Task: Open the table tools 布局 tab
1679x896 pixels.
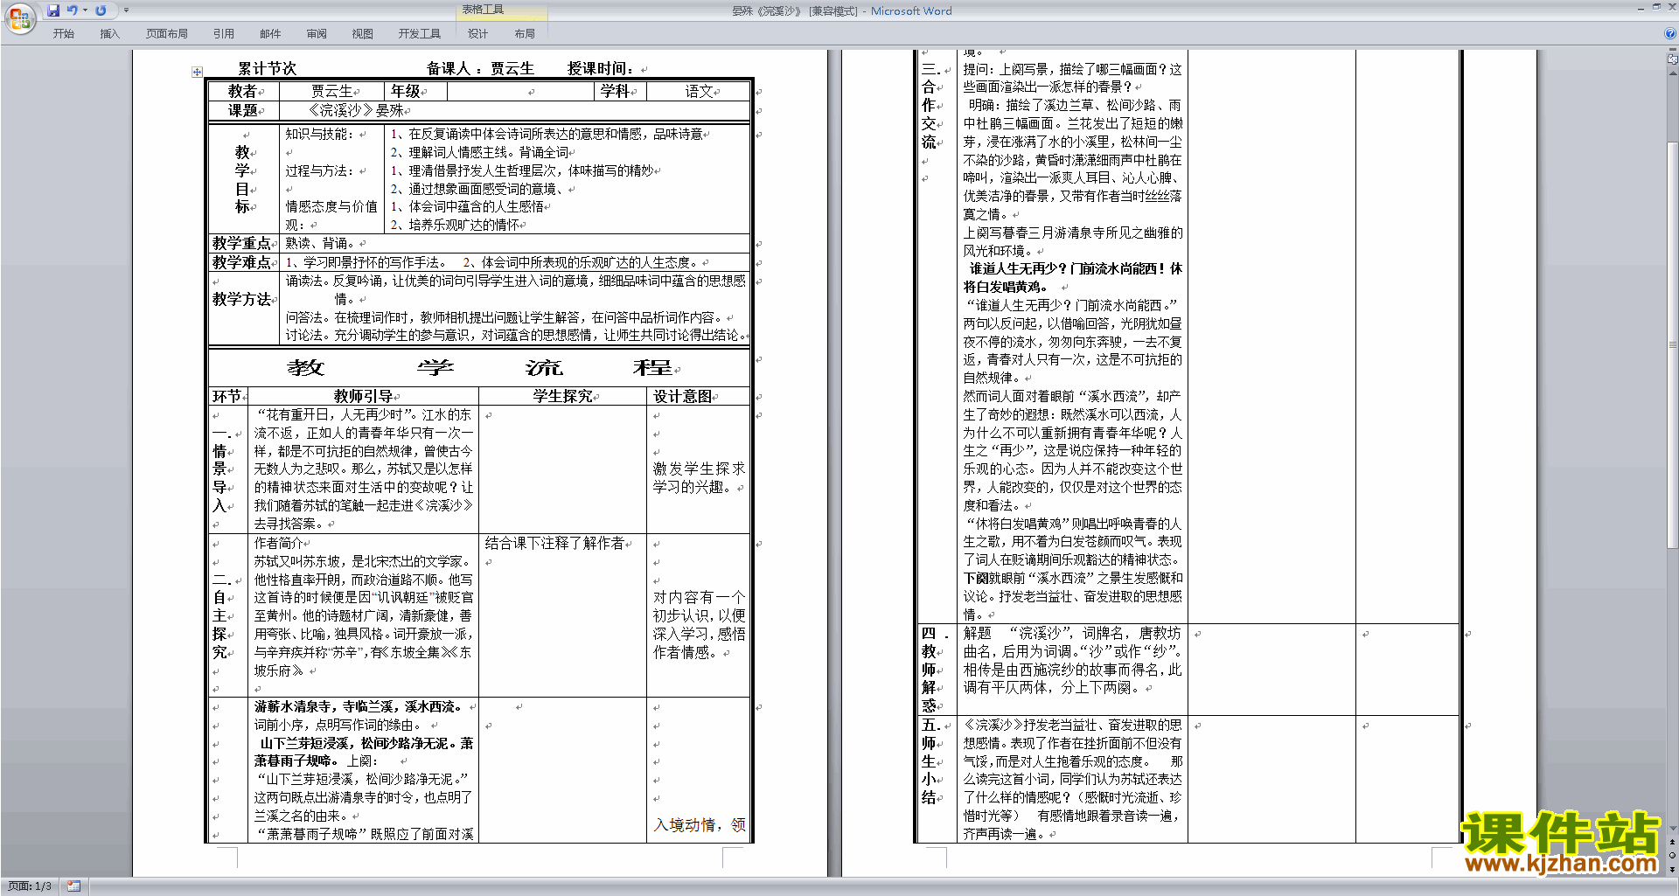Action: tap(524, 34)
